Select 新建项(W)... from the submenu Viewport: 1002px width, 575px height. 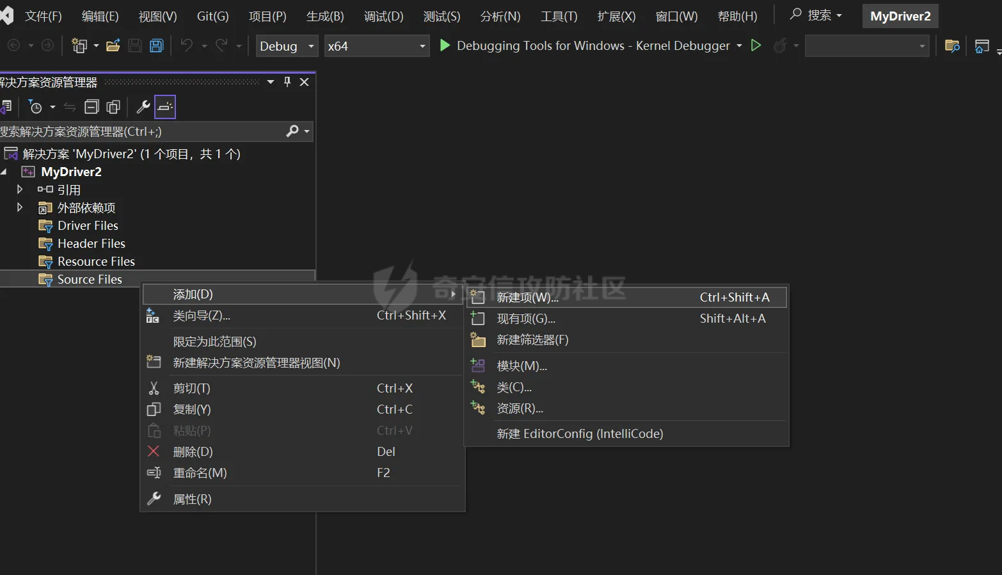pos(527,297)
